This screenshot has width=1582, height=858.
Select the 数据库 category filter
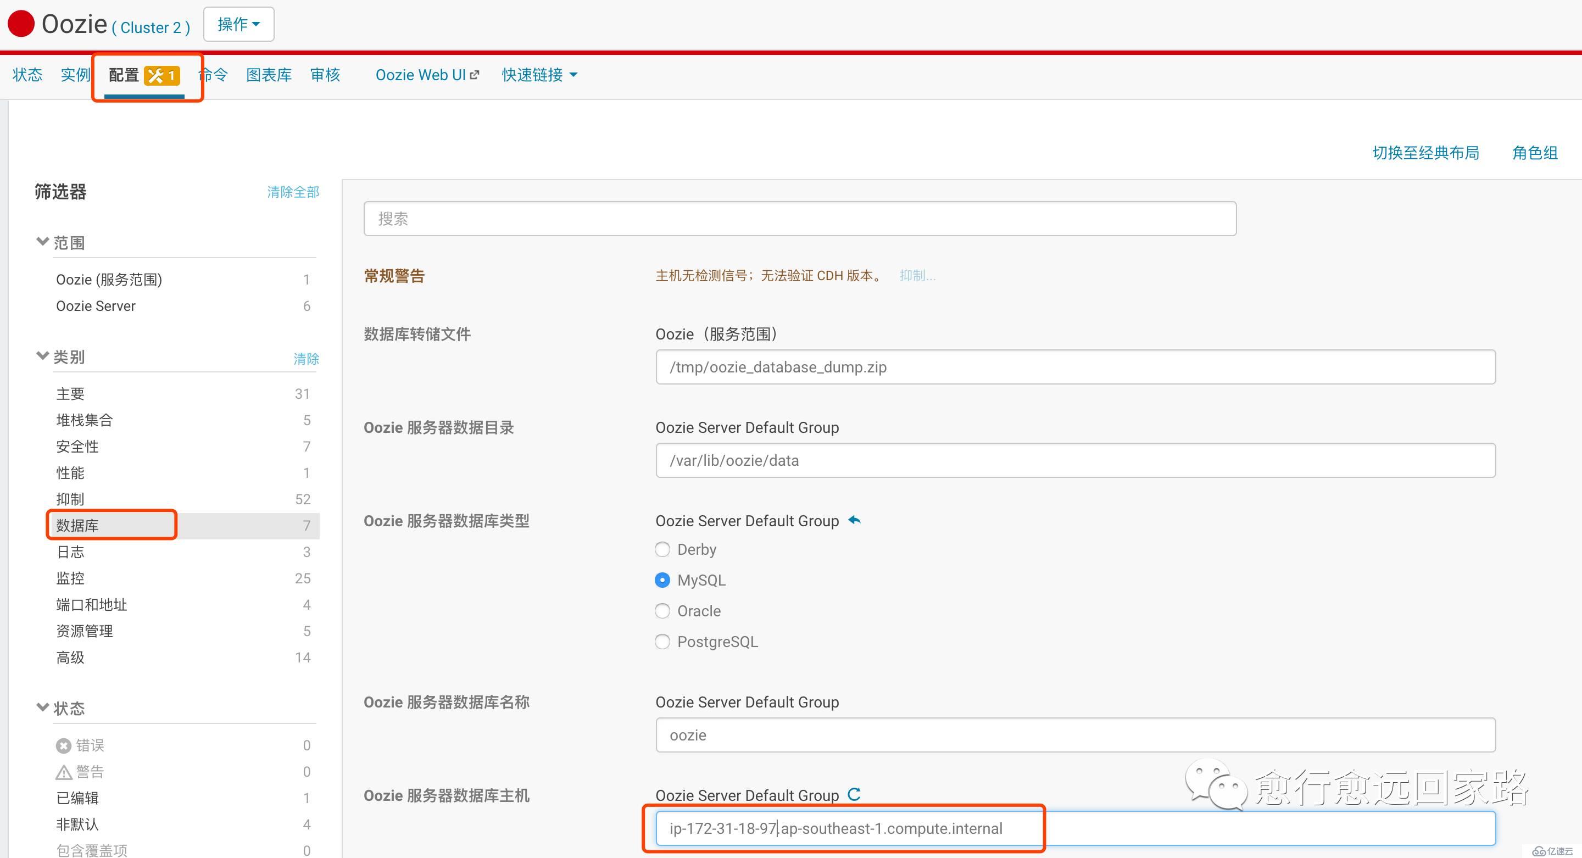click(x=183, y=526)
